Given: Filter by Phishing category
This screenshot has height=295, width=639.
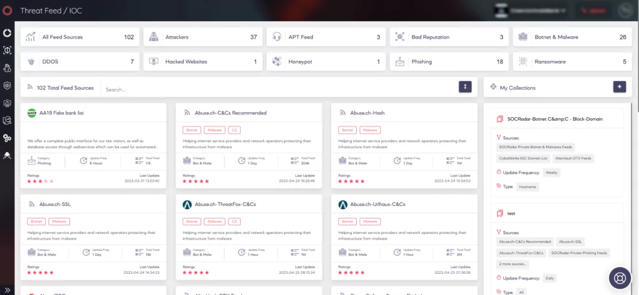Looking at the screenshot, I should [449, 62].
